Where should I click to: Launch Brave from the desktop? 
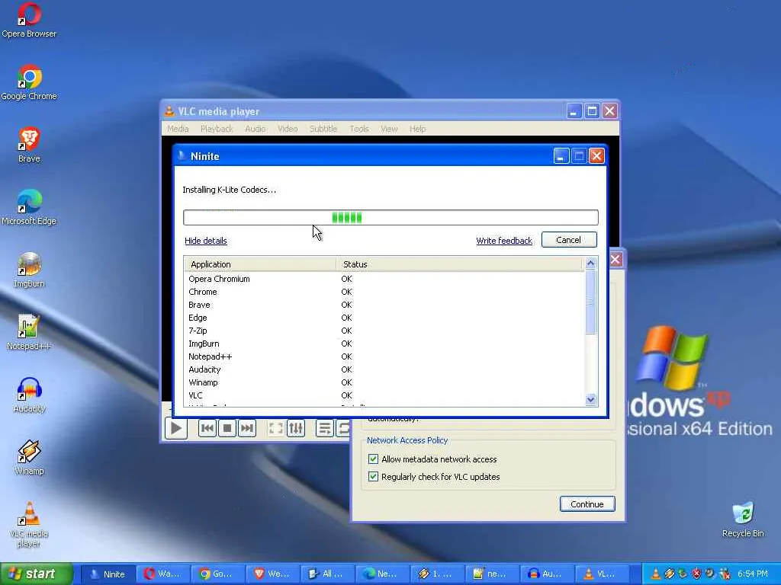click(29, 145)
